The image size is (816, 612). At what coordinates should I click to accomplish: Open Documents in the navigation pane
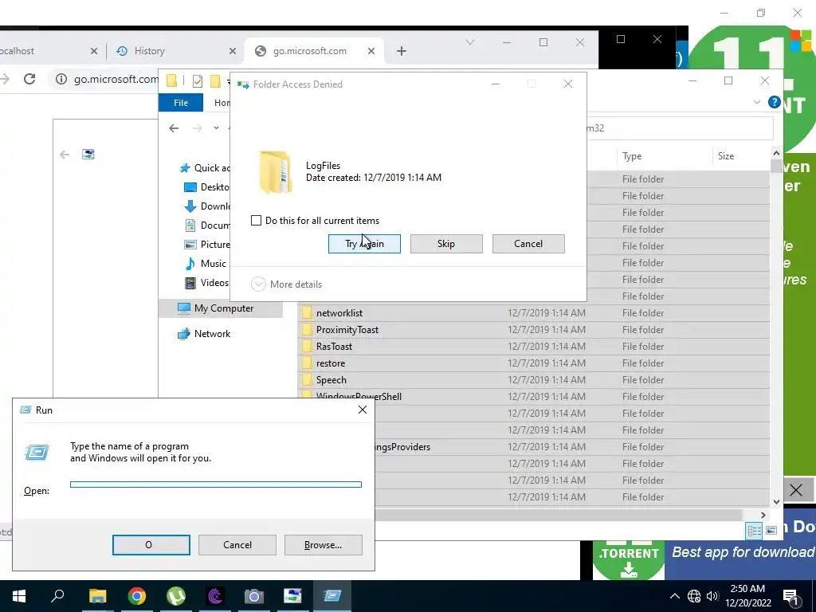[x=206, y=226]
